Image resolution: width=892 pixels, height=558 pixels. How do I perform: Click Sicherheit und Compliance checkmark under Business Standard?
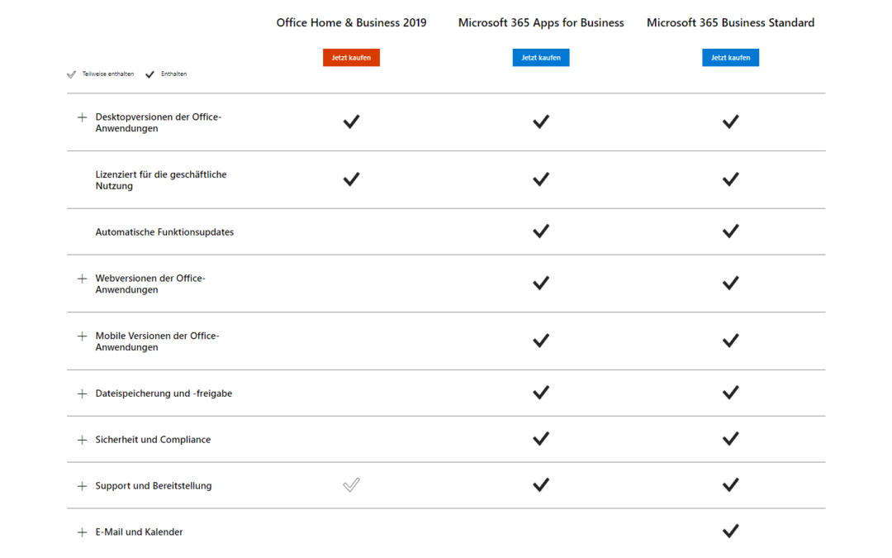730,438
